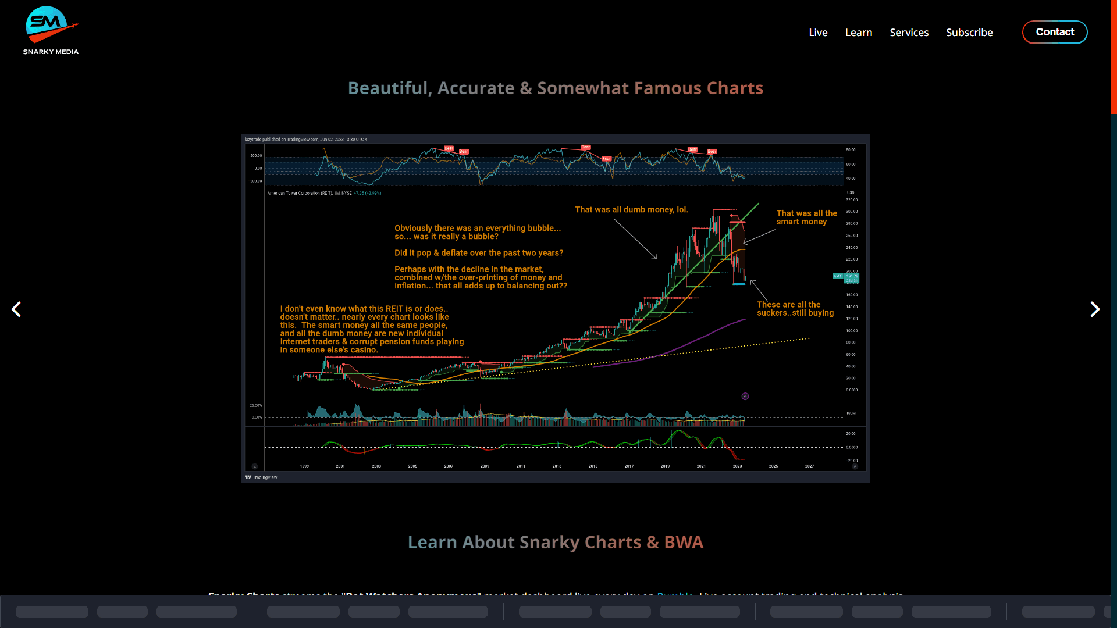Click the round icon at chart bottom-right
Viewport: 1117px width, 628px height.
[x=855, y=466]
